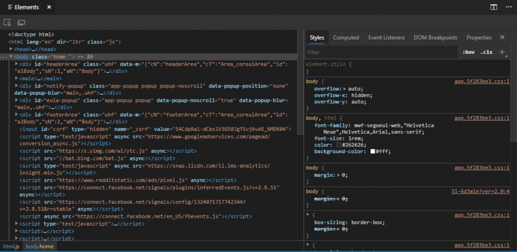Expand the margin: 0 shorthand arrow
This screenshot has width=517, height=252.
tap(338, 175)
